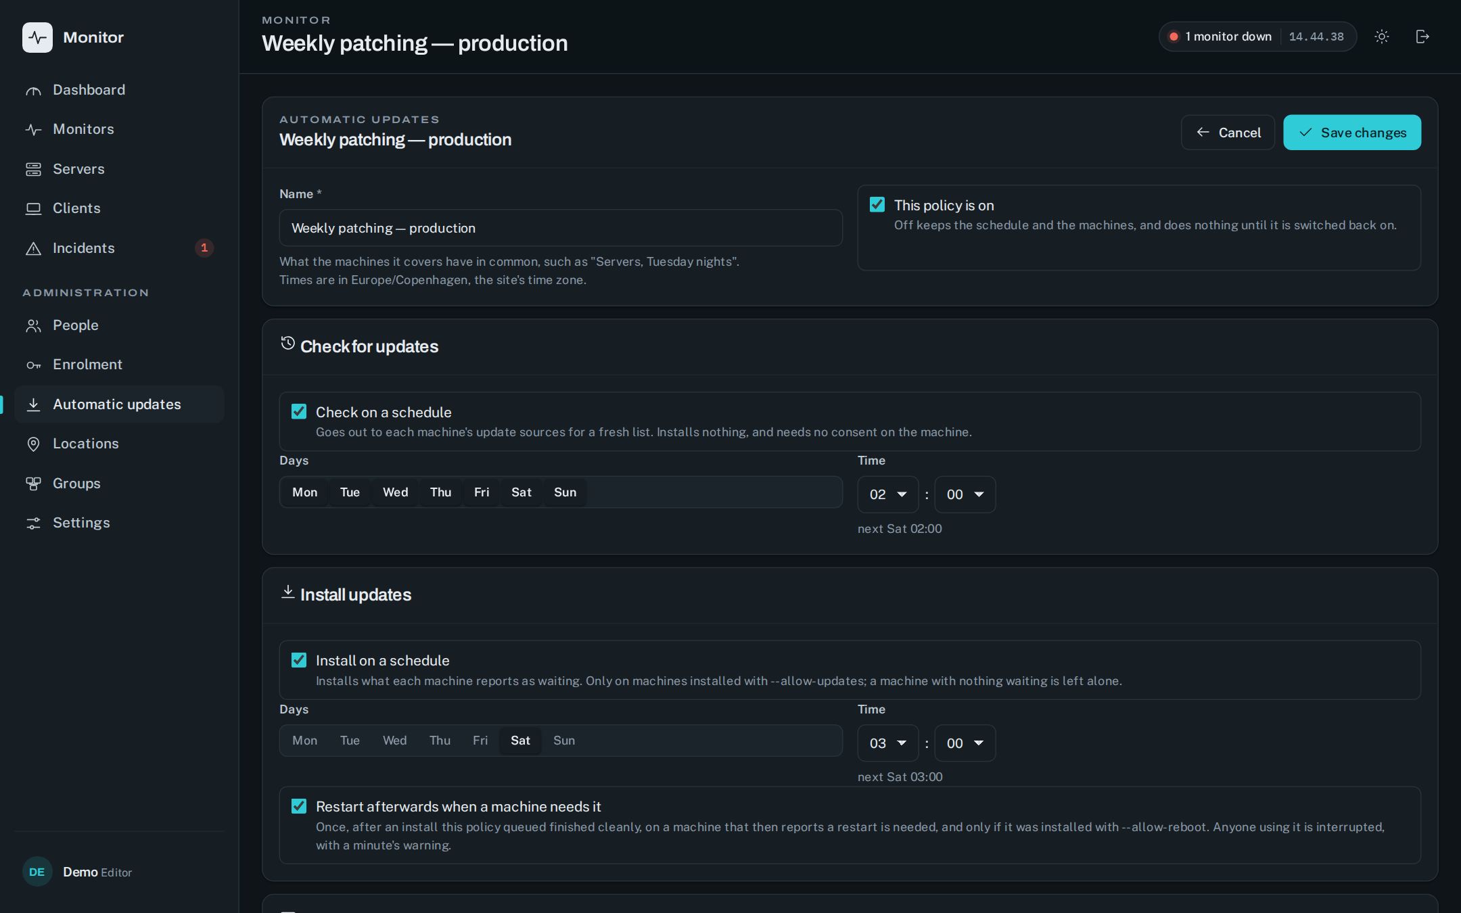This screenshot has width=1461, height=913.
Task: Toggle Mon in Check for updates days
Action: click(x=304, y=492)
